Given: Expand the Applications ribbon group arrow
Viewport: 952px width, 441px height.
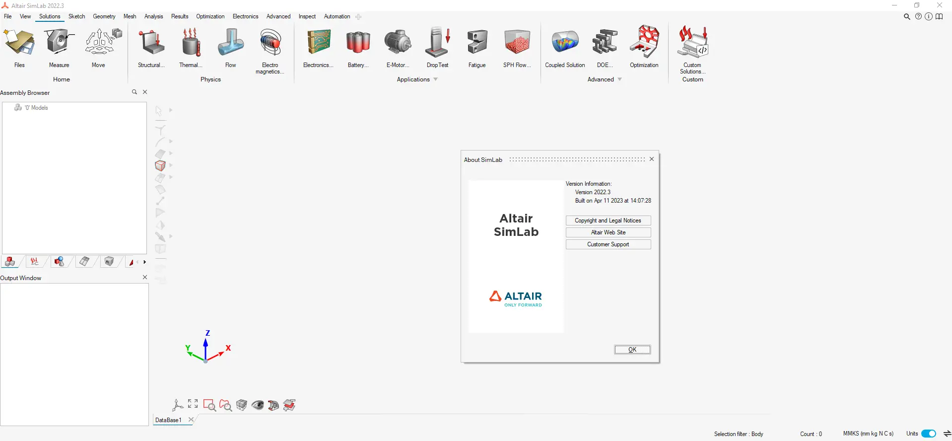Looking at the screenshot, I should click(435, 79).
